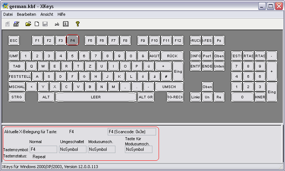Select the wide UMSCH shift key on the right

click(169, 87)
